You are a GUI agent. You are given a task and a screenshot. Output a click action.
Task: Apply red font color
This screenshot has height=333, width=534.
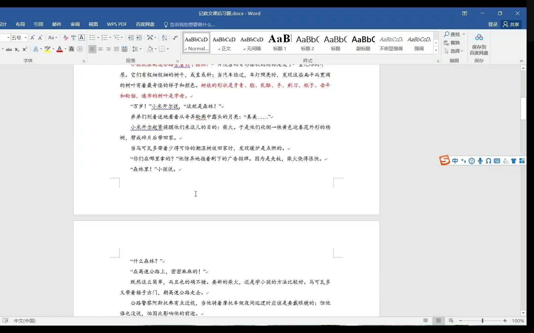60,49
